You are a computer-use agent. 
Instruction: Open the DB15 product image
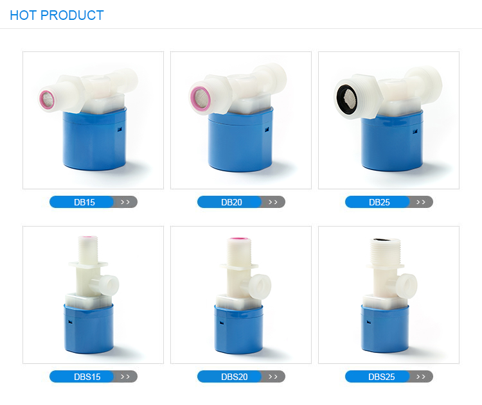tap(93, 121)
